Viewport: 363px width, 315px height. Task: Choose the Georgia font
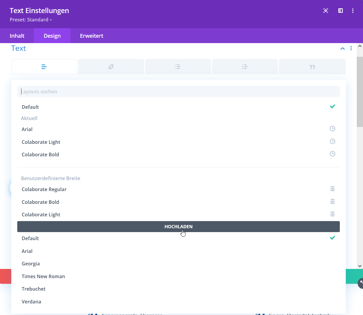click(x=178, y=264)
